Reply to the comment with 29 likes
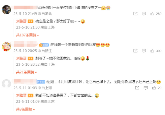 [x=146, y=88]
